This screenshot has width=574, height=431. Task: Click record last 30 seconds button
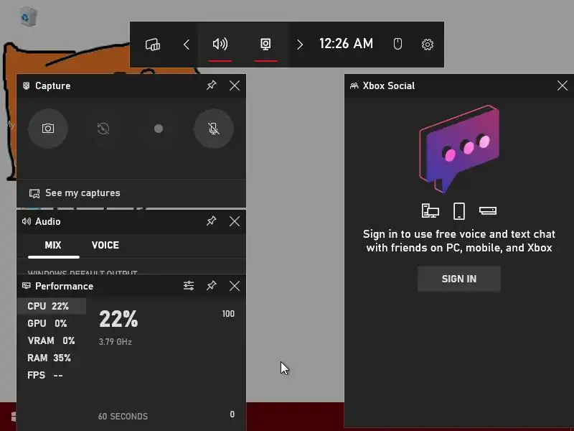point(103,129)
